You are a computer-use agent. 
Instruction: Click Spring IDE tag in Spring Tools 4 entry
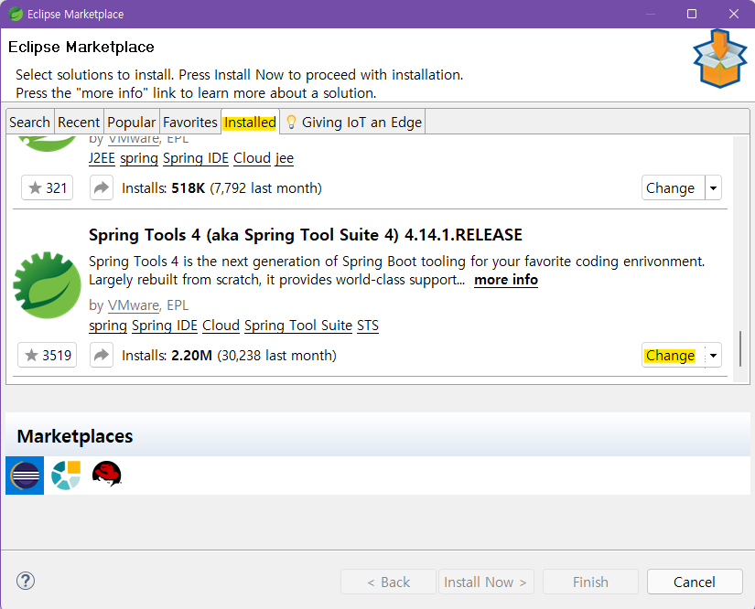[x=165, y=326]
